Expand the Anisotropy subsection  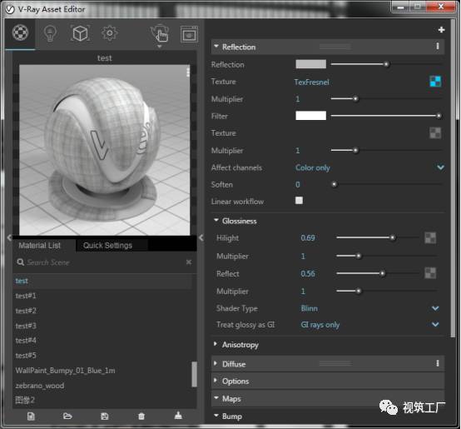point(216,344)
